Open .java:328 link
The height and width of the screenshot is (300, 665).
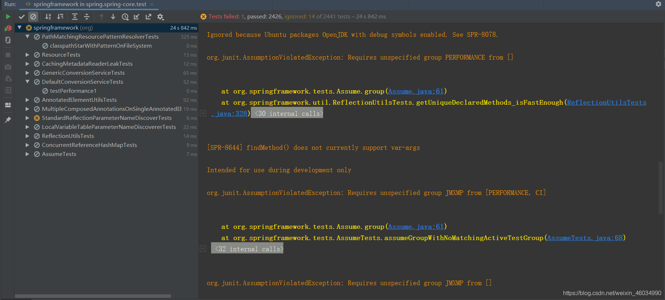[x=229, y=114]
